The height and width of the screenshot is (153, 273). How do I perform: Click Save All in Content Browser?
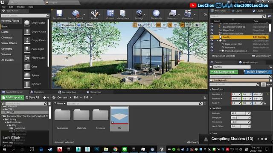click(x=32, y=97)
